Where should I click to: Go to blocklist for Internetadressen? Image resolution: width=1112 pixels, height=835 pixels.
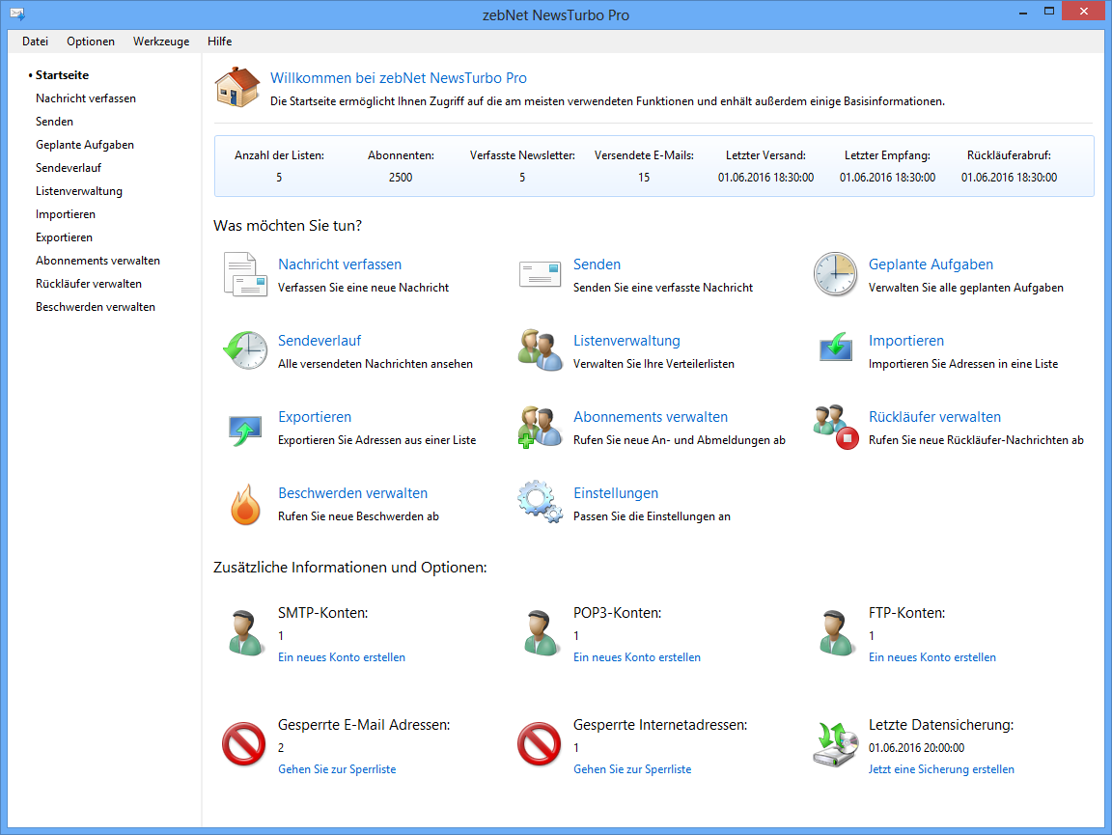[632, 769]
